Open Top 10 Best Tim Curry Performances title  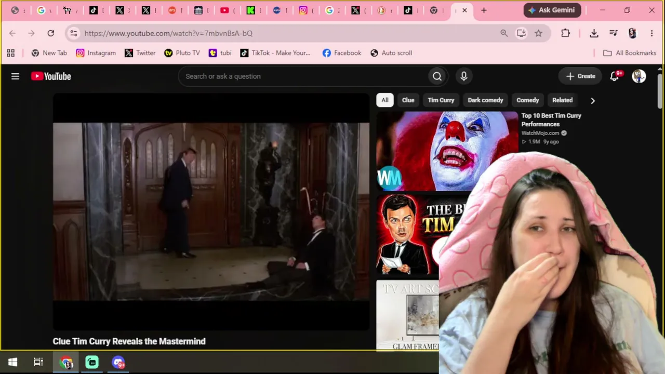tap(551, 120)
